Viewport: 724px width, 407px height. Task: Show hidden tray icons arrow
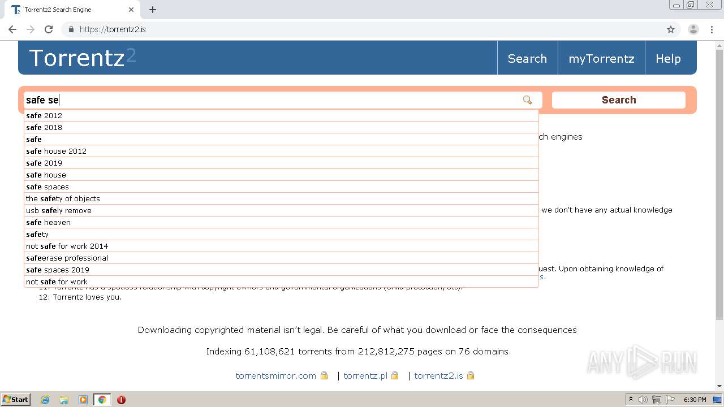click(x=631, y=400)
